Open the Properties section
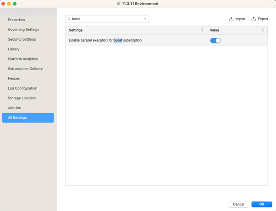Image resolution: width=276 pixels, height=211 pixels. point(17,20)
